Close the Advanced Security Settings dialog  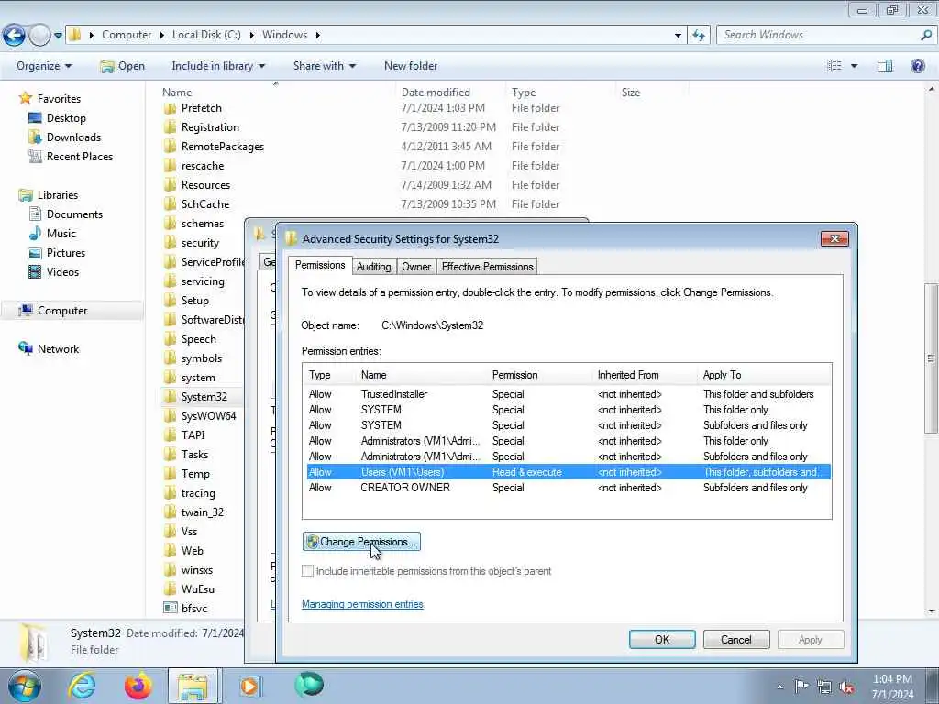pos(834,239)
